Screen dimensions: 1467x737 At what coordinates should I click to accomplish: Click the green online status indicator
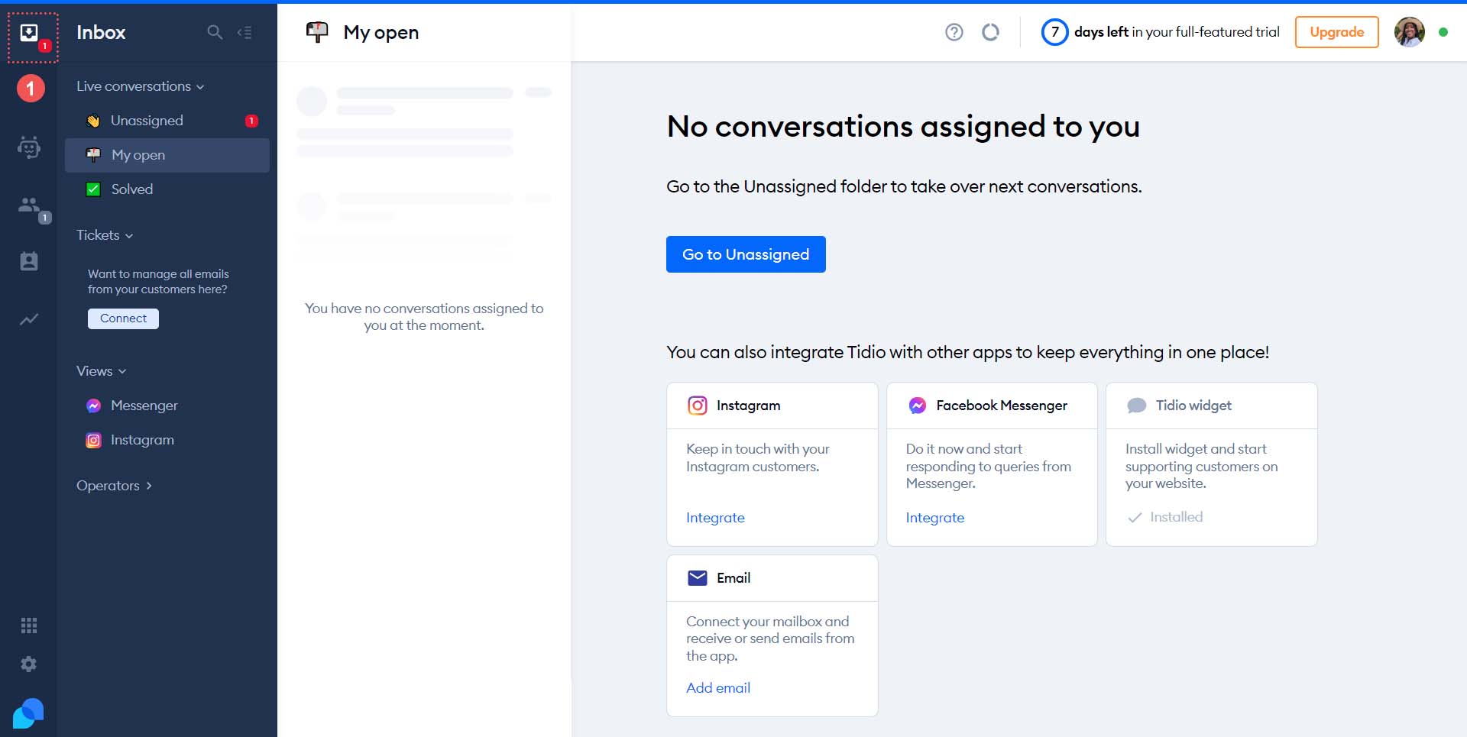click(1443, 32)
